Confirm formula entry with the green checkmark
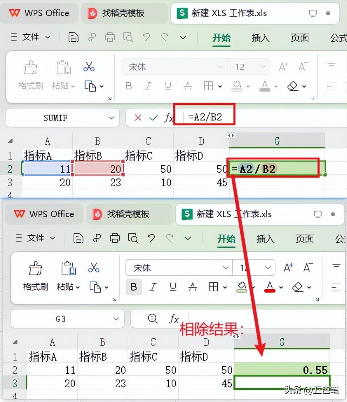The image size is (347, 402). point(154,118)
